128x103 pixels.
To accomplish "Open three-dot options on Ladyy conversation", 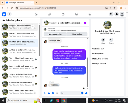I will tap(33, 27).
